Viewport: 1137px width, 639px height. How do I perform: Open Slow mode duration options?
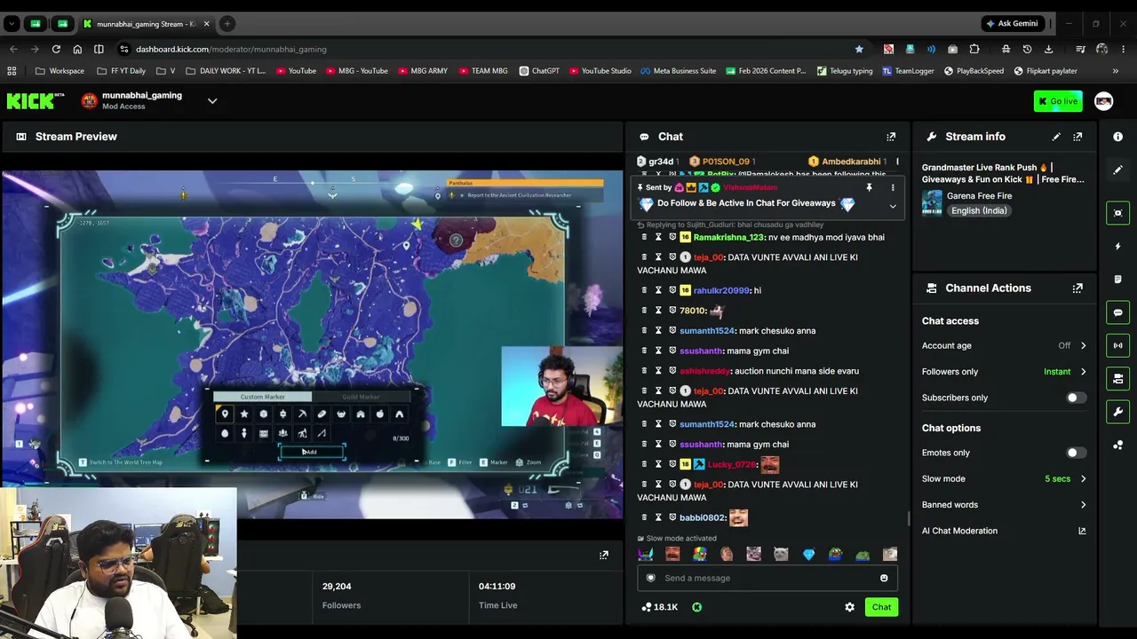coord(1004,479)
